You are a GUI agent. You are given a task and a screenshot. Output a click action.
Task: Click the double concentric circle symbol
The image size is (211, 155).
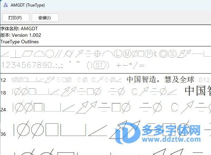pyautogui.click(x=163, y=54)
